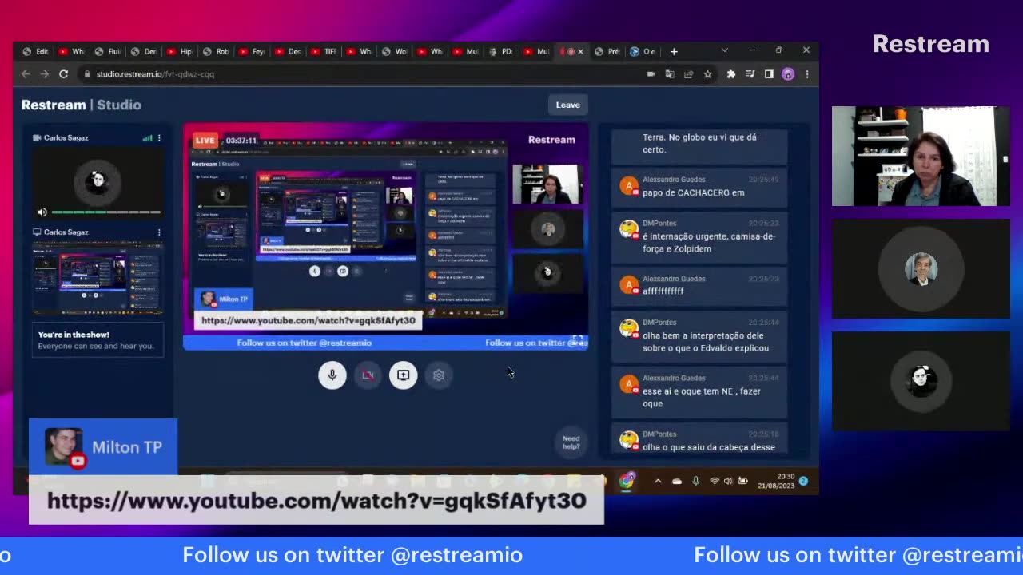
Task: Switch to the 'Hip' YouTube tab
Action: (x=180, y=52)
